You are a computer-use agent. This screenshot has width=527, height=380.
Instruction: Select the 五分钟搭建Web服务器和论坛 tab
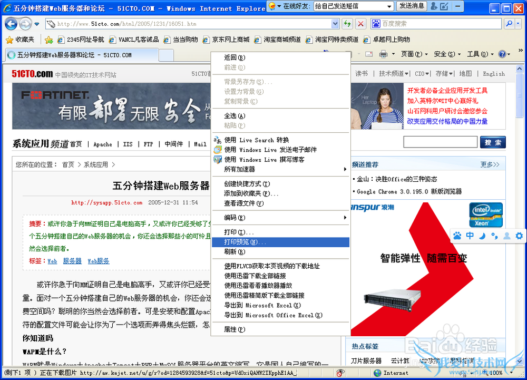point(82,55)
